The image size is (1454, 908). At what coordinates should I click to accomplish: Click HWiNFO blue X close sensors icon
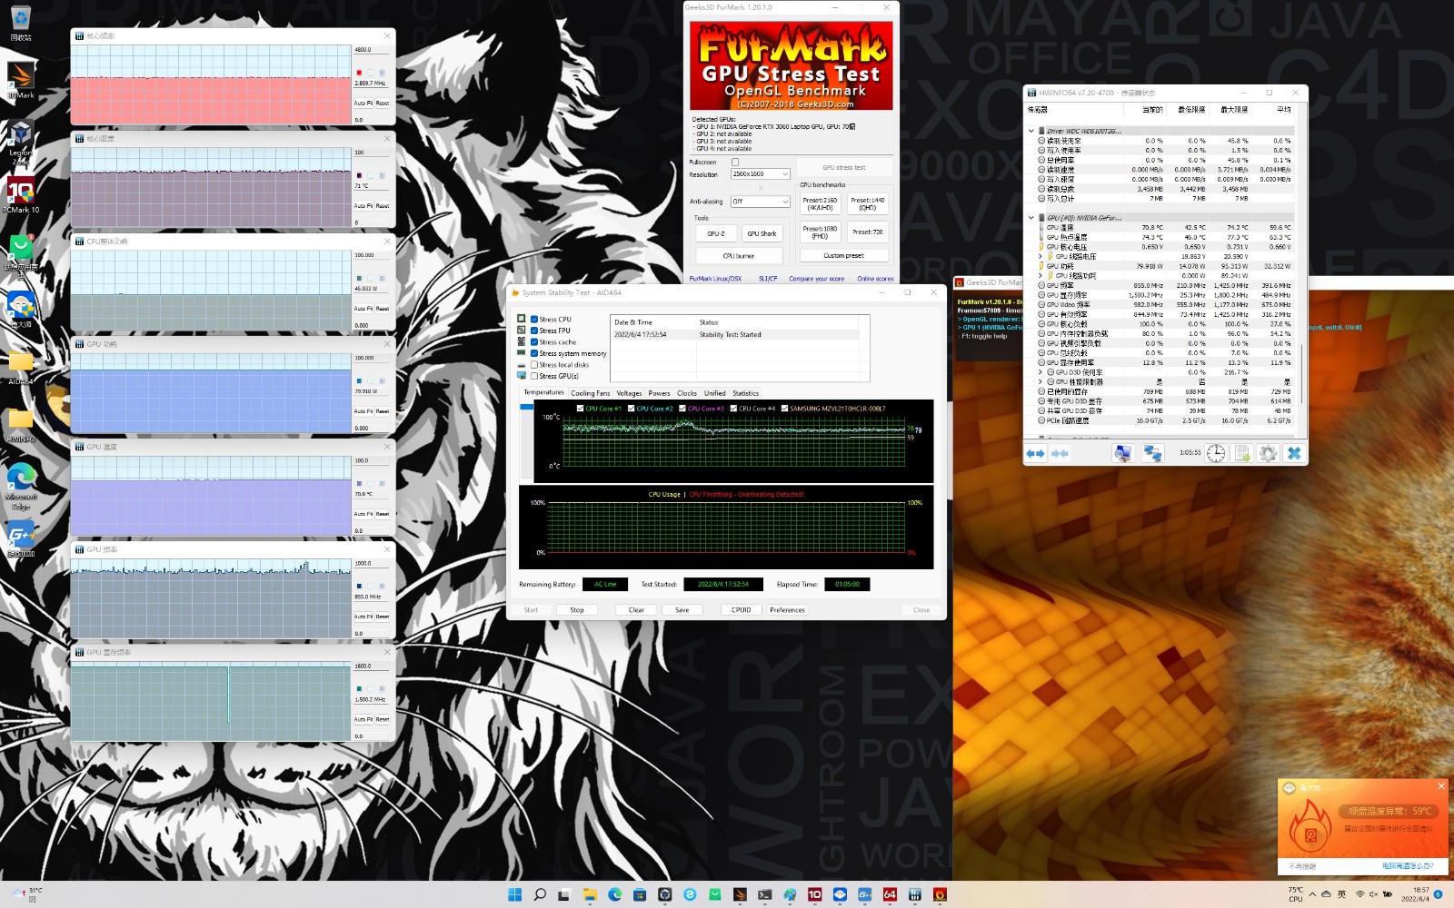1294,453
